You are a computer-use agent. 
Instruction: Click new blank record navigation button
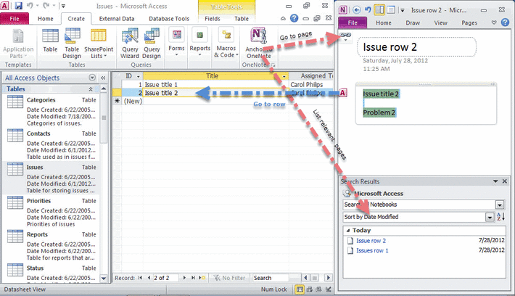click(202, 278)
